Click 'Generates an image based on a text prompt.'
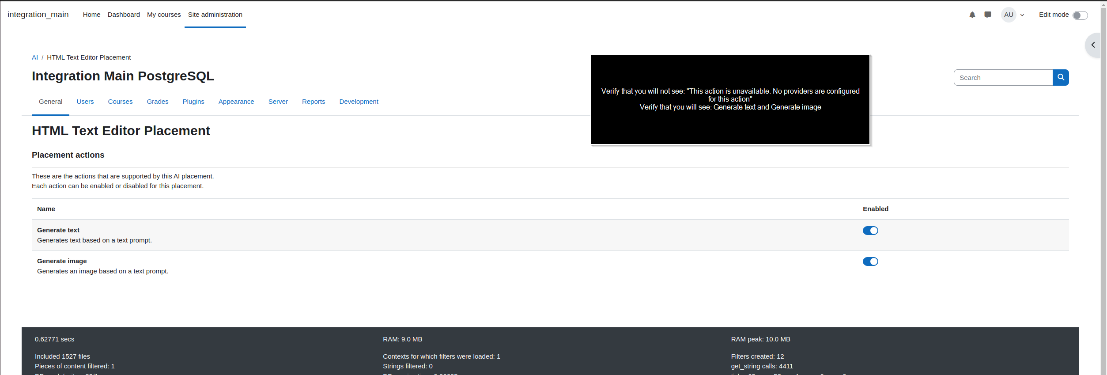1107x375 pixels. (x=102, y=271)
